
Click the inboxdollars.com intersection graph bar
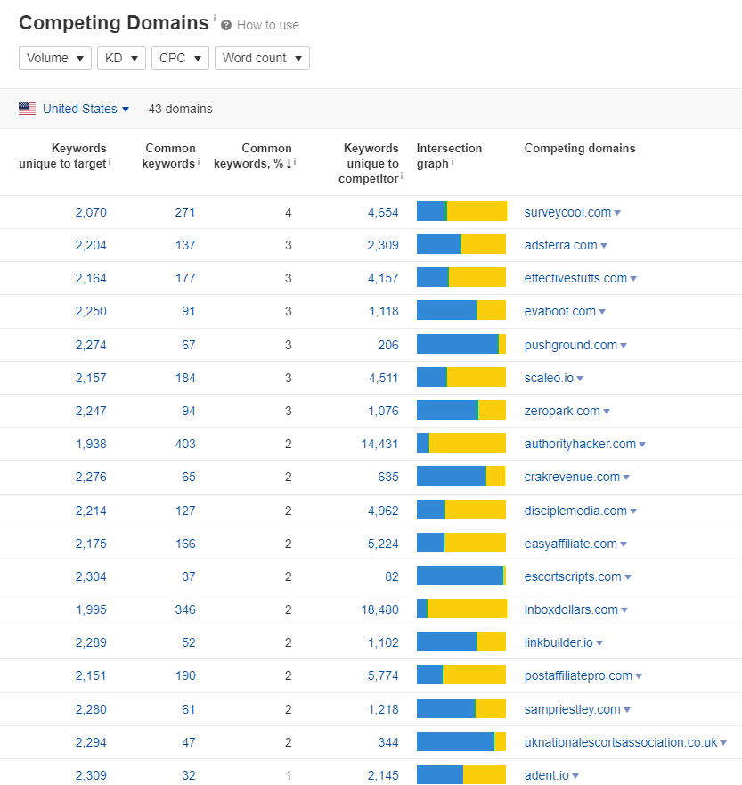461,609
